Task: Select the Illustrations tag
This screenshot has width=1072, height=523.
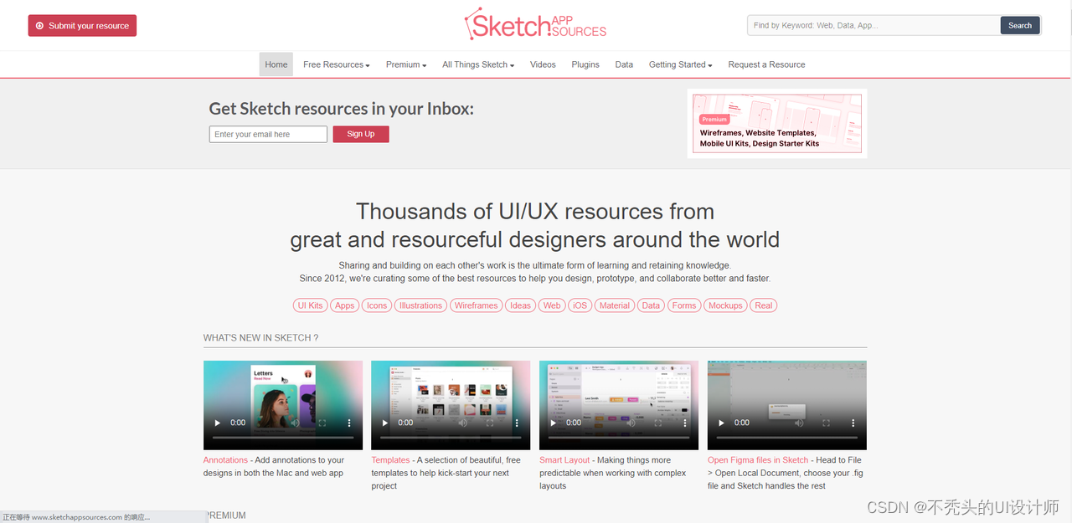Action: 420,305
